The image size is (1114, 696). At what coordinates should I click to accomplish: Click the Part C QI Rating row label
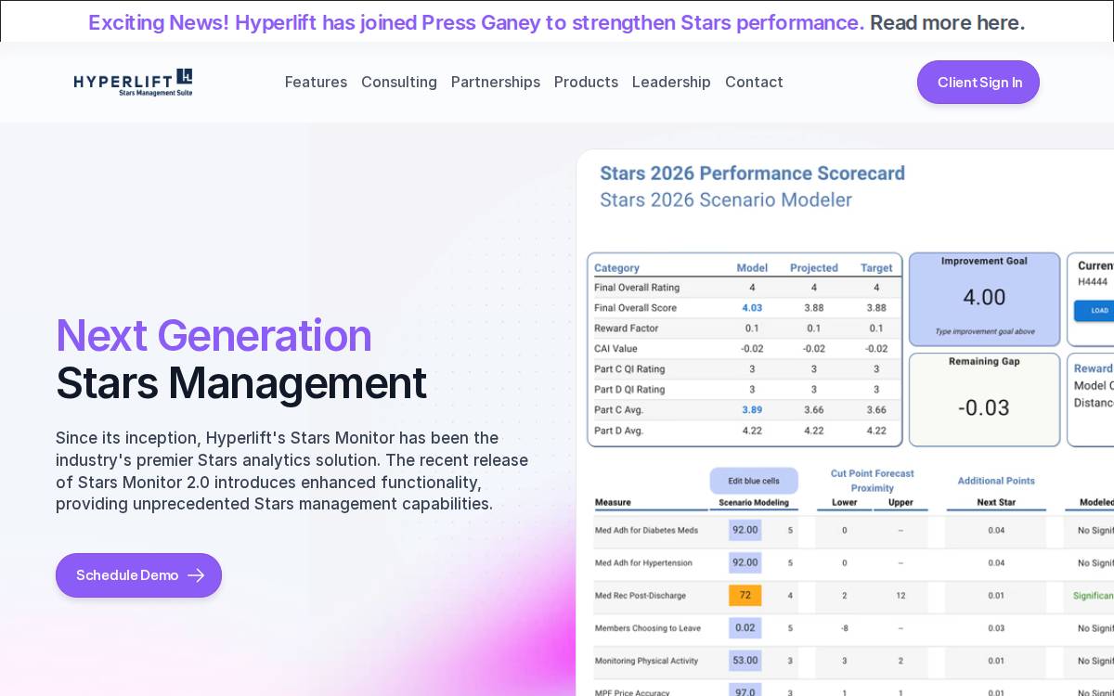[x=629, y=369]
